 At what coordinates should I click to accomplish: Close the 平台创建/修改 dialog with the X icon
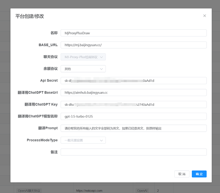pos(205,16)
